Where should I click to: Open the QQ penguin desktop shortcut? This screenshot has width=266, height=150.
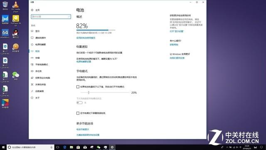tap(16, 33)
